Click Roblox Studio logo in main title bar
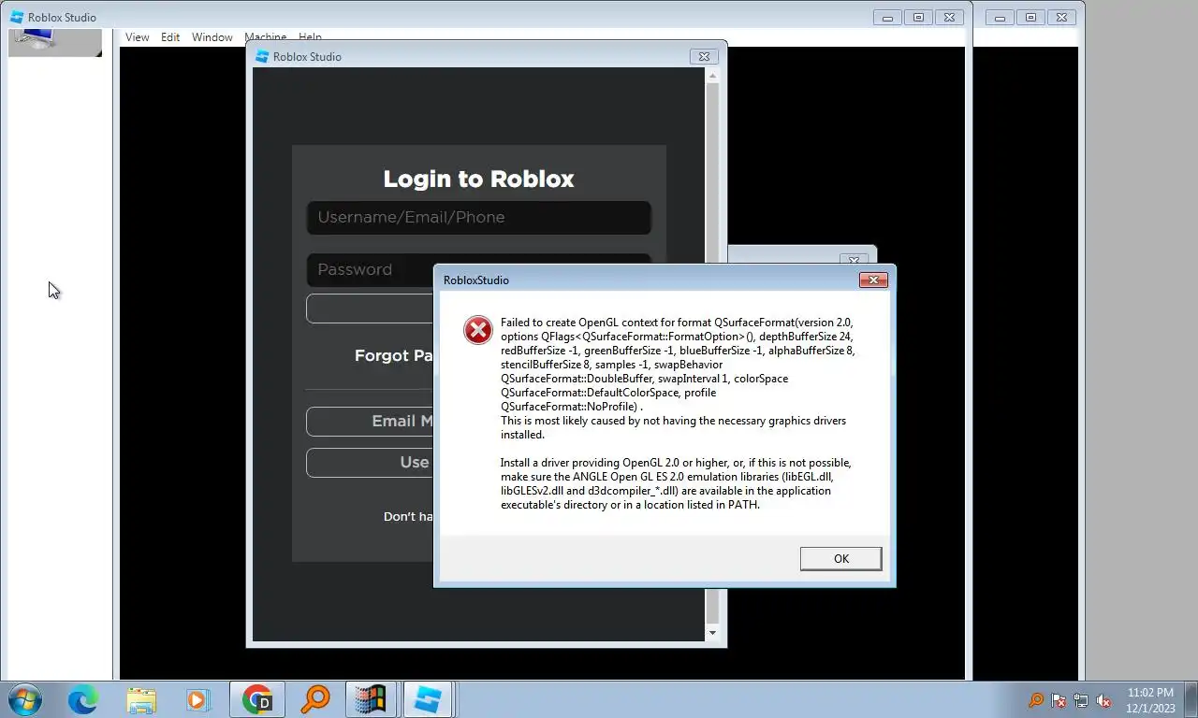Image resolution: width=1198 pixels, height=718 pixels. [x=17, y=17]
